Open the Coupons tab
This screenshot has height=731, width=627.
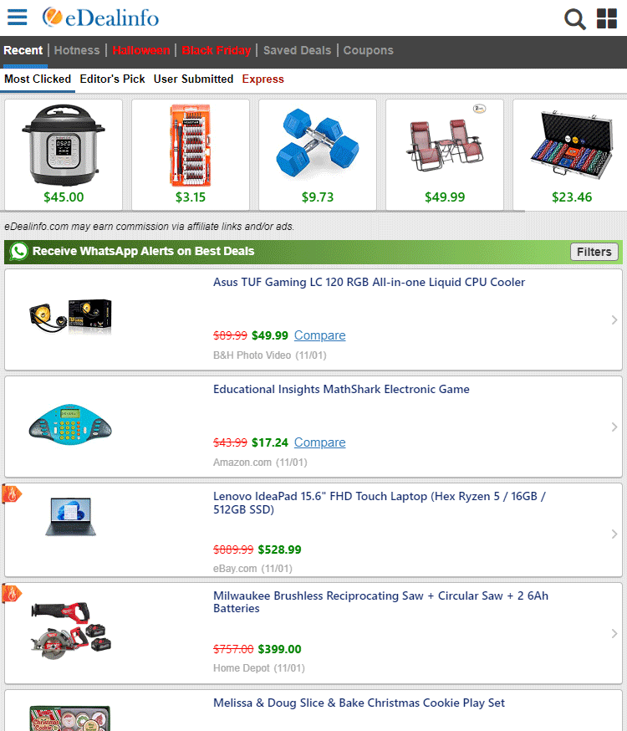pyautogui.click(x=368, y=50)
